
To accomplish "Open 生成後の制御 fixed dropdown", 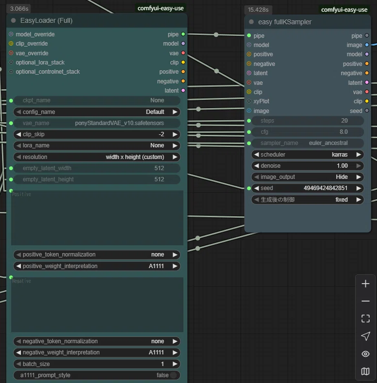I will click(308, 200).
